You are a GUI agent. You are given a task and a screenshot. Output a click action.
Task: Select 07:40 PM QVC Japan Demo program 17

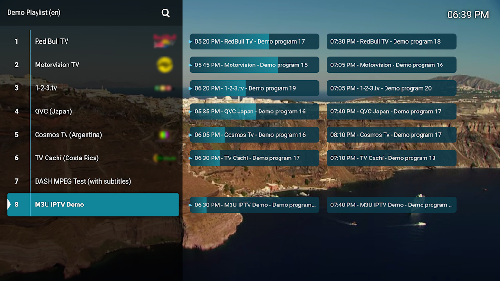pos(391,112)
